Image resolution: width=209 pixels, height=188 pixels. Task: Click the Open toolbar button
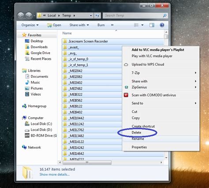[x=54, y=25]
